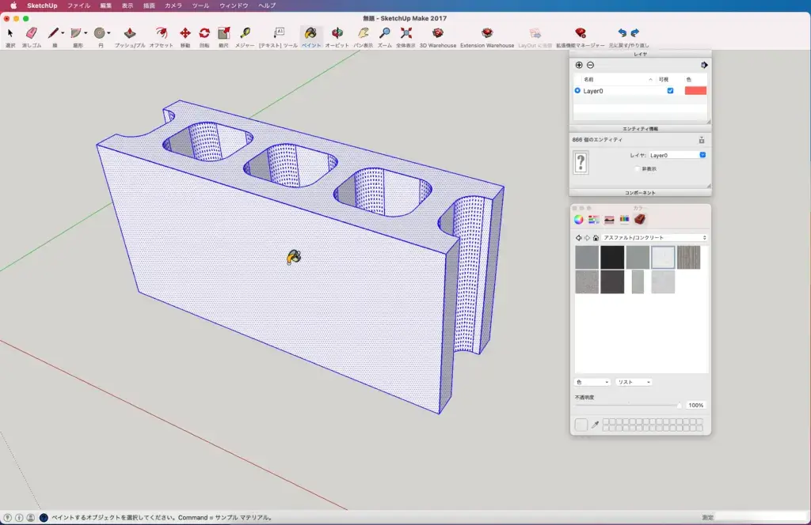Open the ファイル menu

(x=78, y=6)
